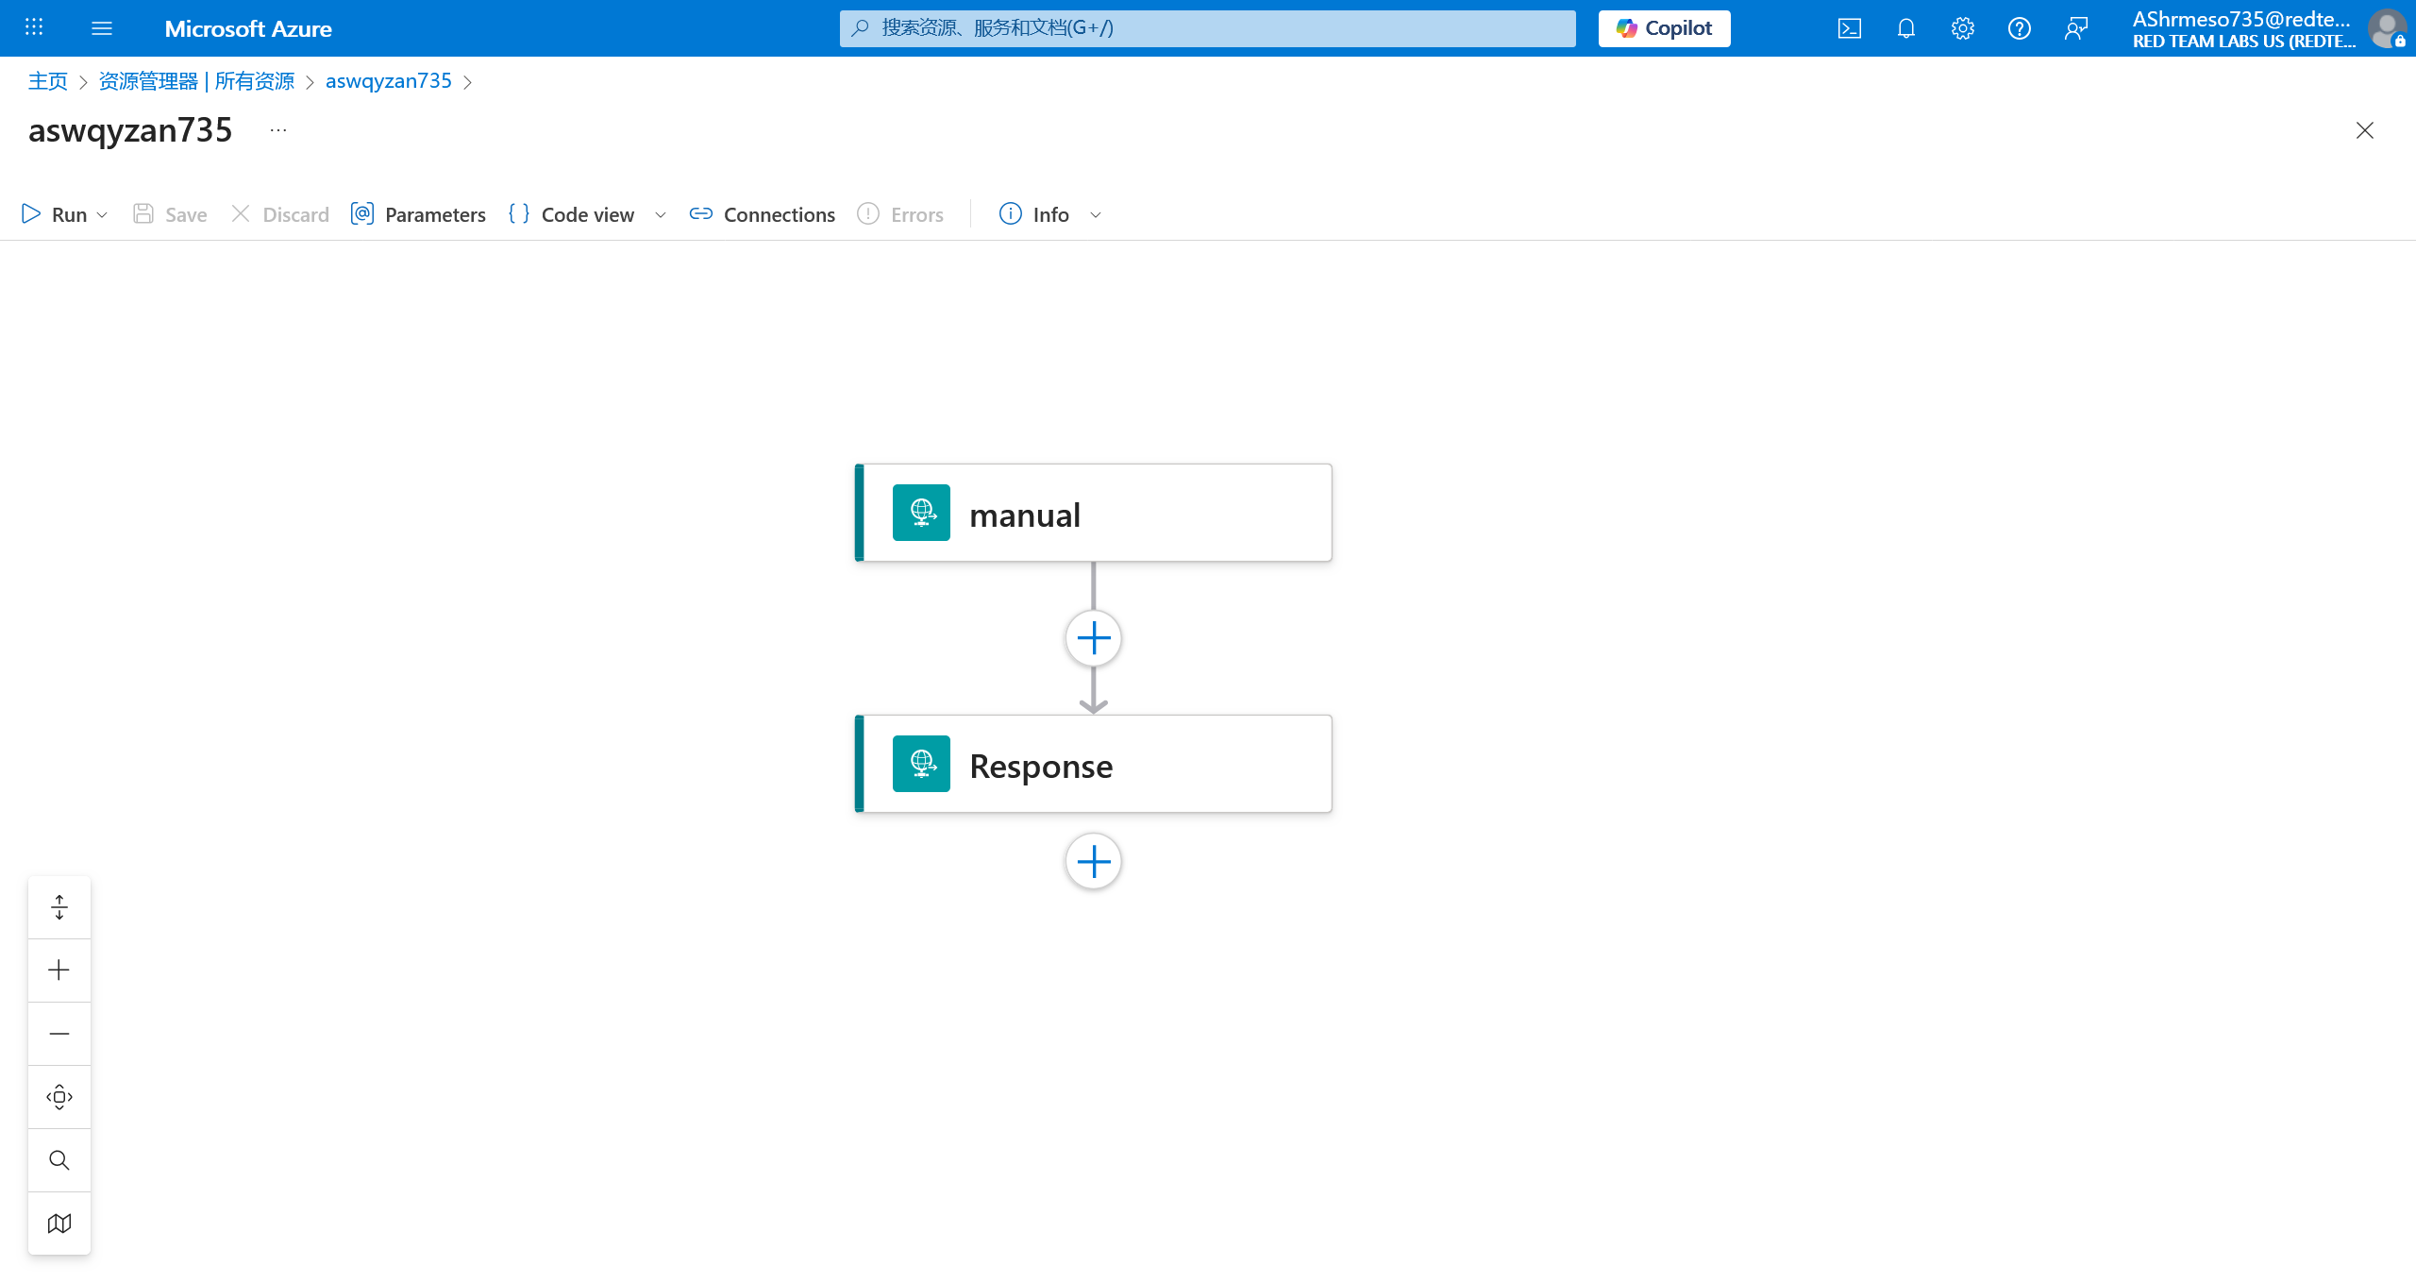Click the help question mark icon
Viewport: 2416px width, 1283px height.
tap(2019, 28)
